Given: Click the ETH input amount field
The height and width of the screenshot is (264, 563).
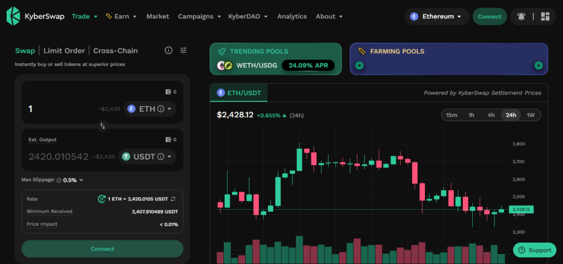Looking at the screenshot, I should [61, 109].
